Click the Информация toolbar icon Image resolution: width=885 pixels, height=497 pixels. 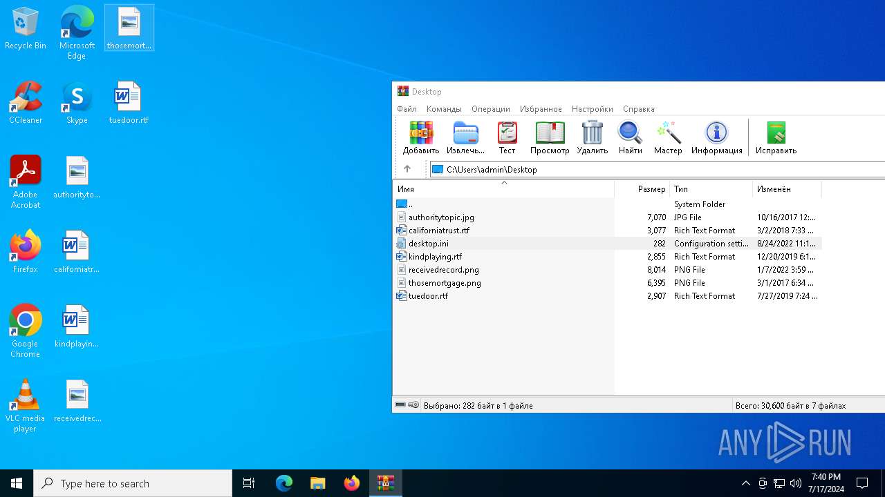tap(716, 137)
